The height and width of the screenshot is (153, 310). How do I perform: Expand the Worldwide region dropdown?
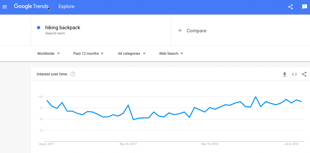(x=48, y=54)
